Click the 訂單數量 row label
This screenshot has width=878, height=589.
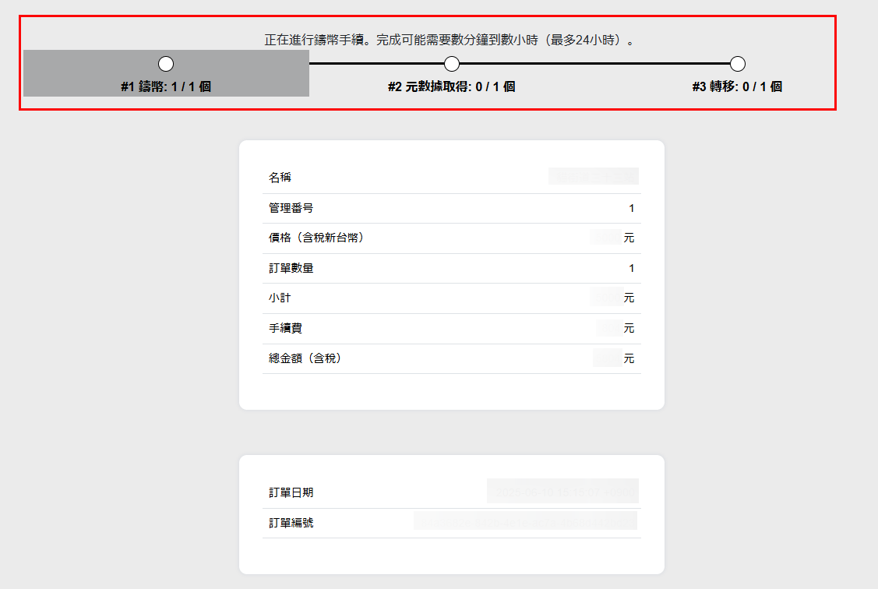click(x=291, y=268)
